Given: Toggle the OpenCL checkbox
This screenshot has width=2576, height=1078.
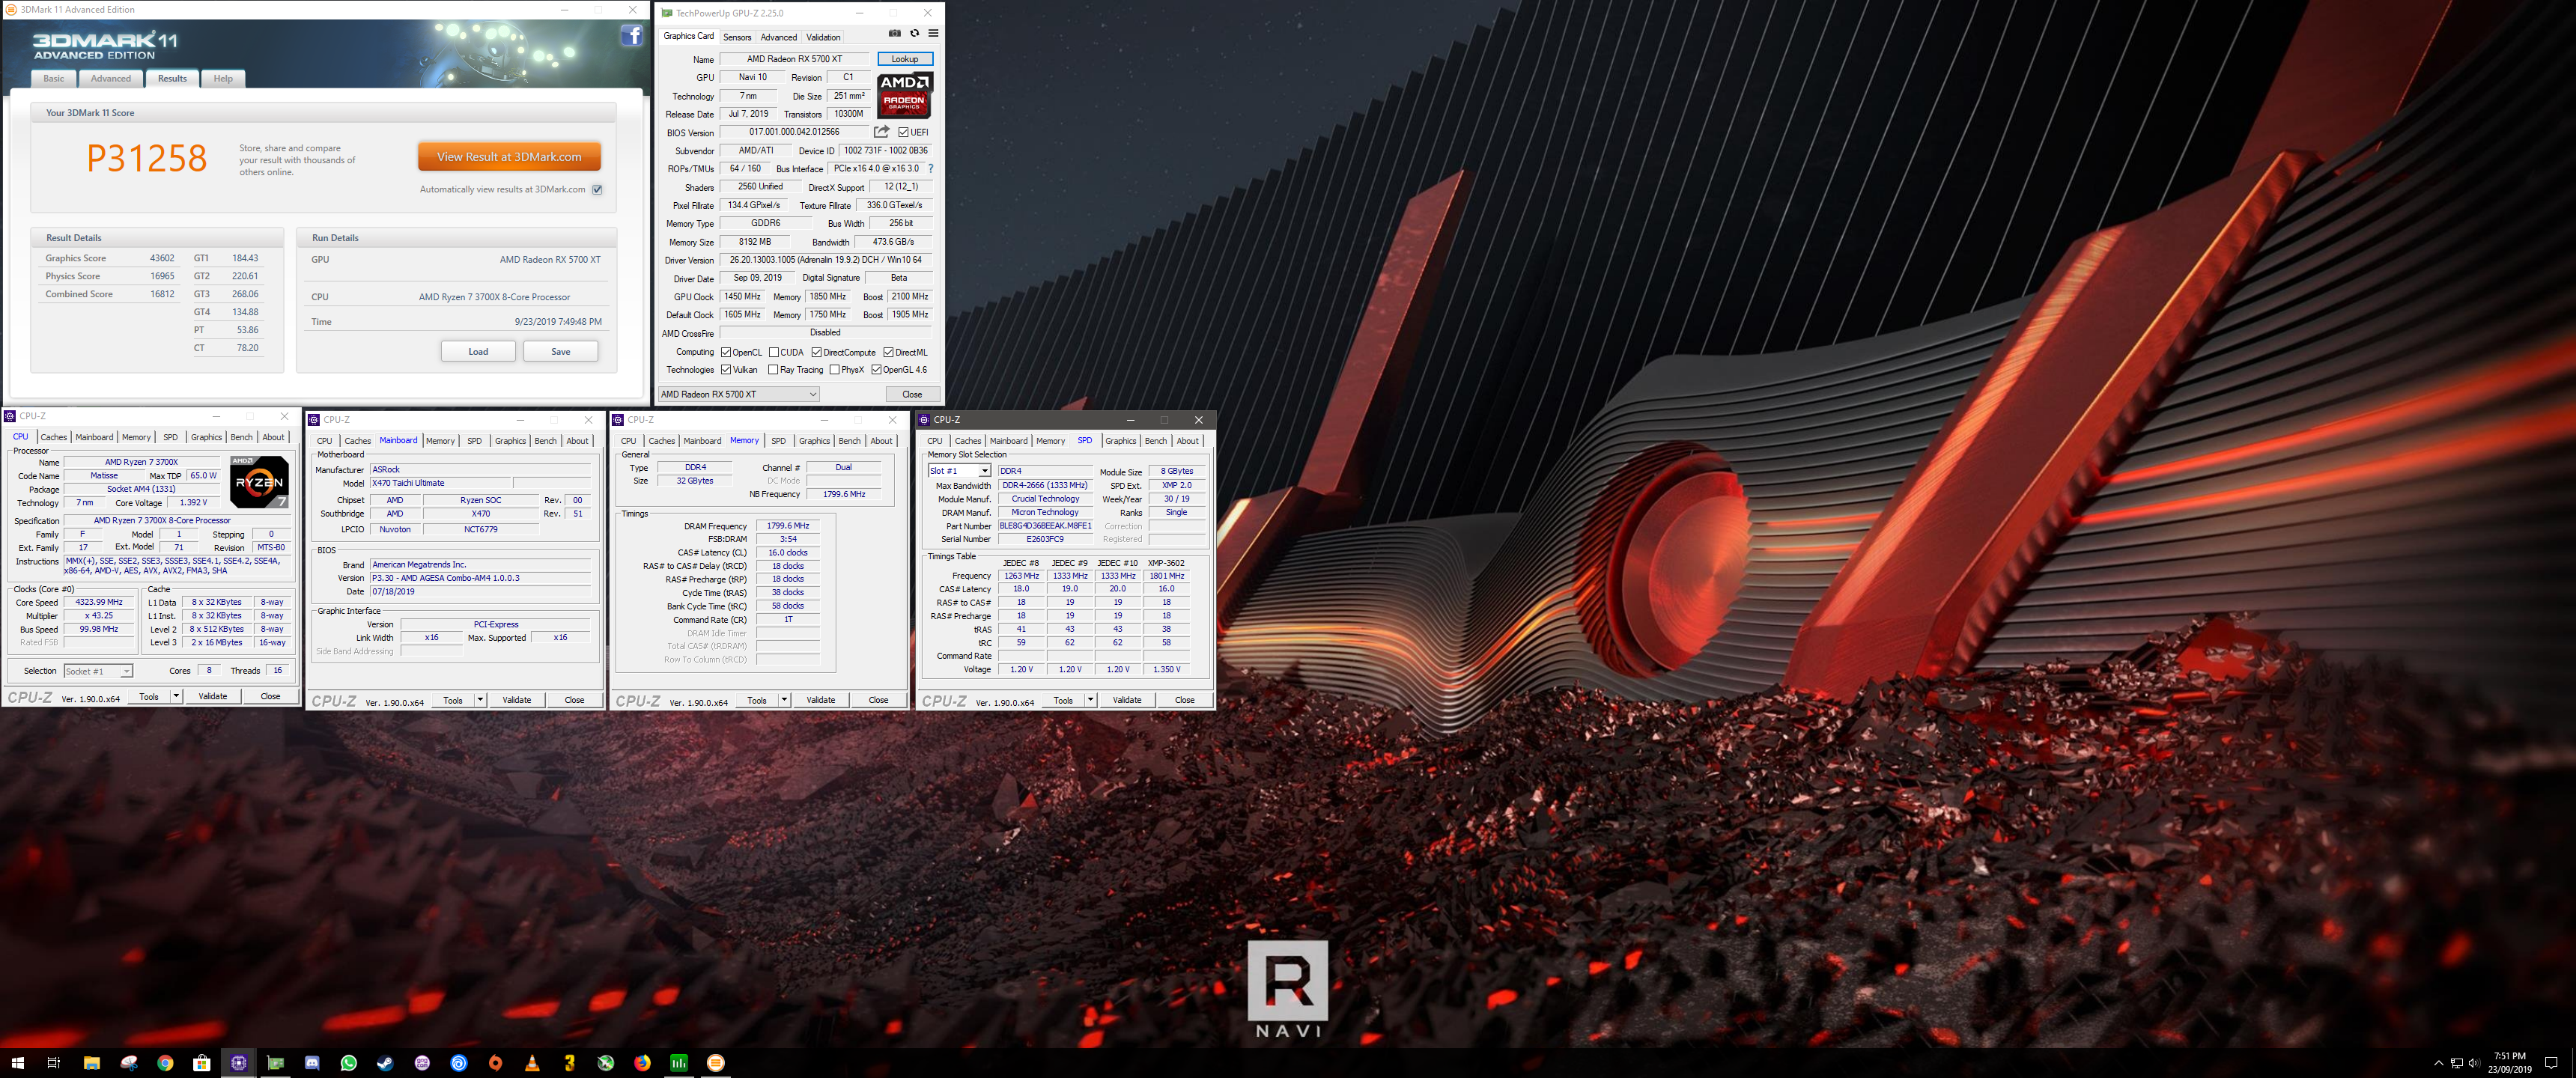Looking at the screenshot, I should click(726, 352).
